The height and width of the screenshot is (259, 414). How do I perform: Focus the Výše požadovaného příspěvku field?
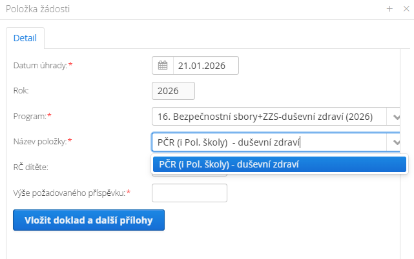coord(189,193)
